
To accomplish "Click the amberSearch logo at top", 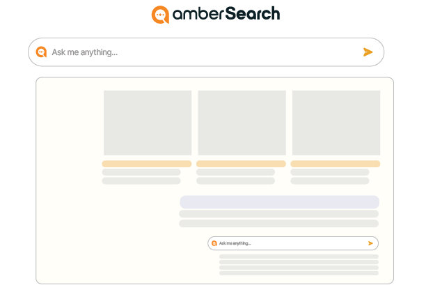I will coord(216,14).
